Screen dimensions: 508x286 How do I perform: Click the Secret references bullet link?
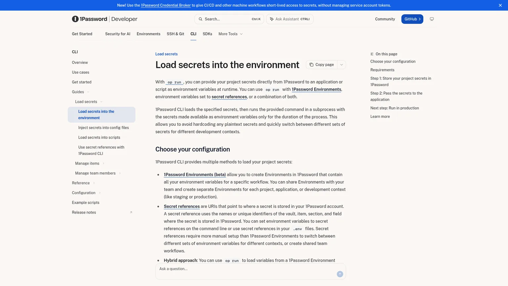pyautogui.click(x=182, y=207)
